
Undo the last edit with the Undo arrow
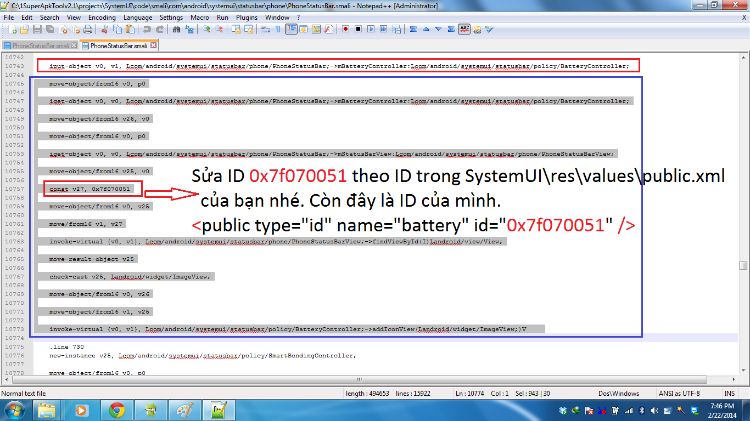pyautogui.click(x=147, y=29)
